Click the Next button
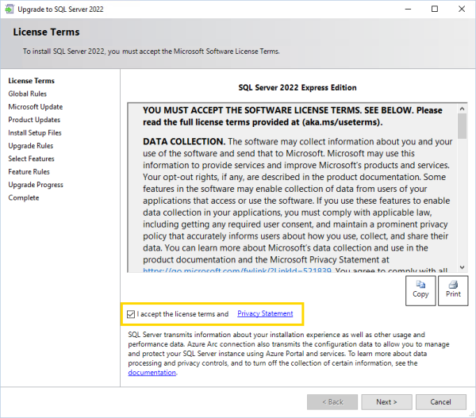Viewport: 476px width, 418px height. (x=386, y=402)
